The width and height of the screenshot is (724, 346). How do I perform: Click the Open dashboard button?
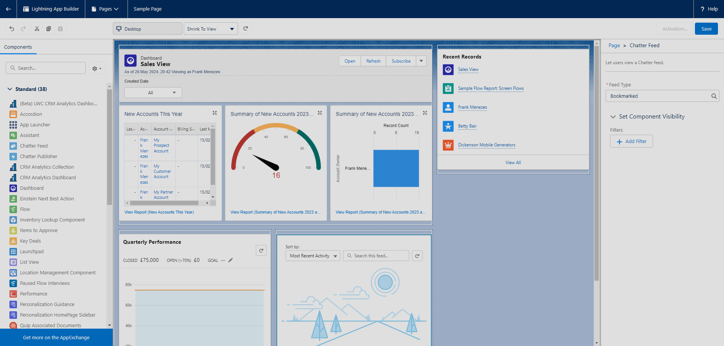point(350,61)
